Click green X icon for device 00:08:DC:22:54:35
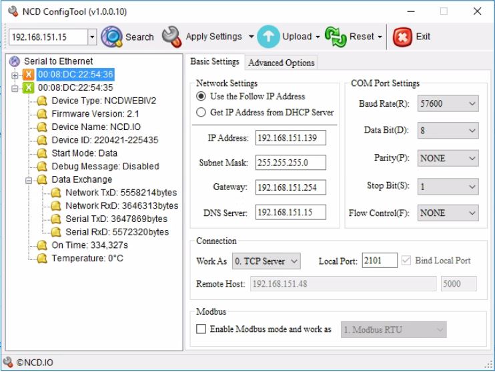Viewport: 495px width, 372px height. pyautogui.click(x=29, y=87)
